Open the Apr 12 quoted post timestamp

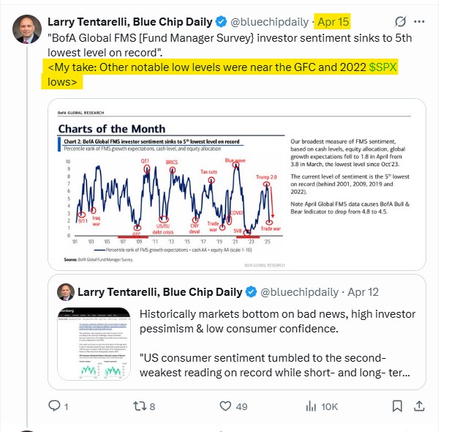point(363,292)
